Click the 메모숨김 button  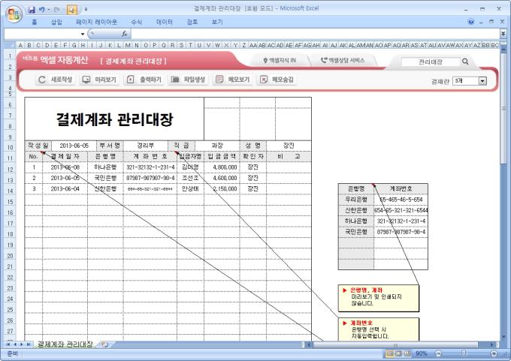[x=277, y=80]
